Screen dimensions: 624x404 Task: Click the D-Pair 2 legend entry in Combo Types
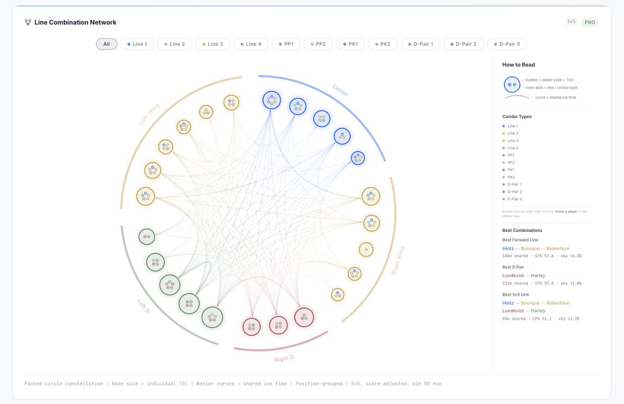pyautogui.click(x=512, y=192)
